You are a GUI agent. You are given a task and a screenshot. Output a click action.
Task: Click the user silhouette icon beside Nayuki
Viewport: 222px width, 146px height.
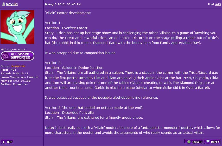4,4
